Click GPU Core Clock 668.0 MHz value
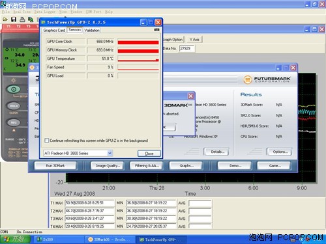The image size is (326, 244). [101, 41]
